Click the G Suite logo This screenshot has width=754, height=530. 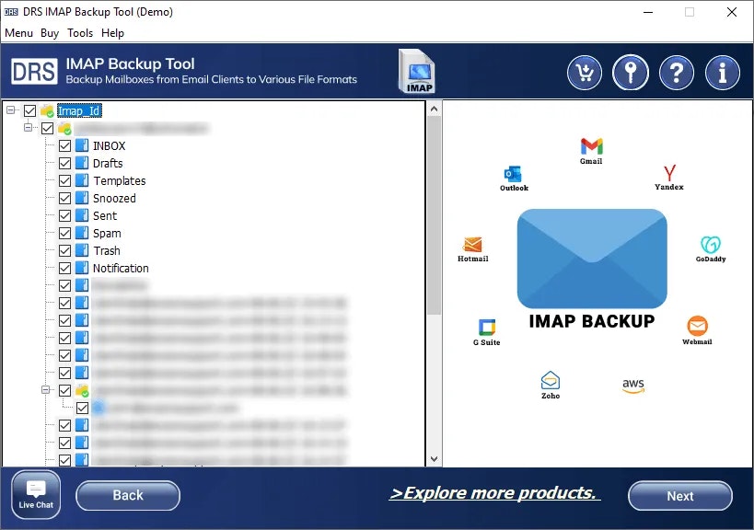487,332
